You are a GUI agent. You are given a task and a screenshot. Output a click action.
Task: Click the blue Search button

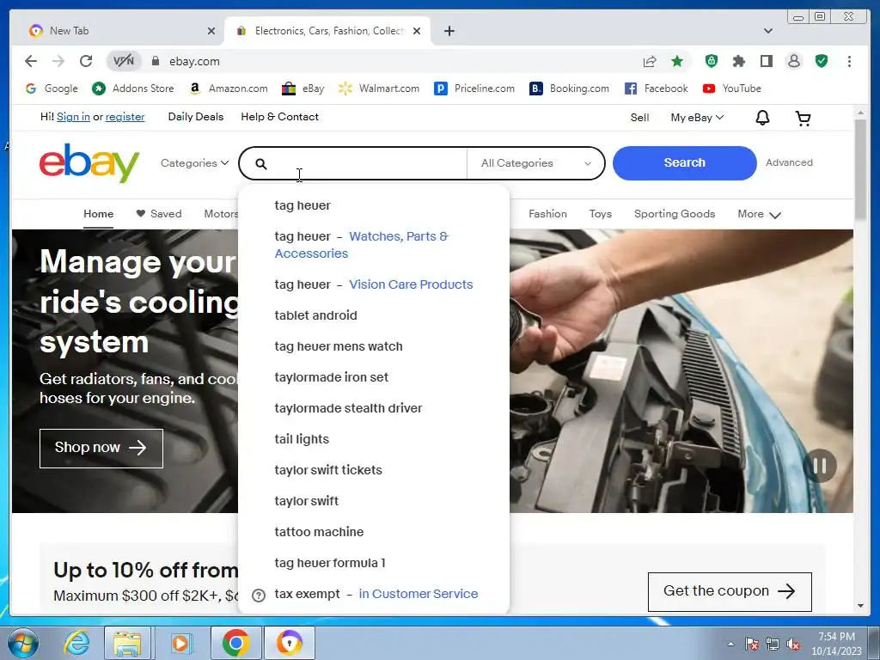(x=684, y=162)
